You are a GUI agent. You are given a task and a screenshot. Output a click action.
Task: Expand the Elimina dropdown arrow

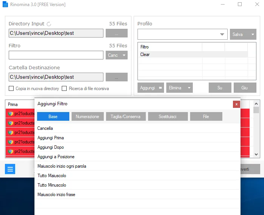click(x=189, y=88)
